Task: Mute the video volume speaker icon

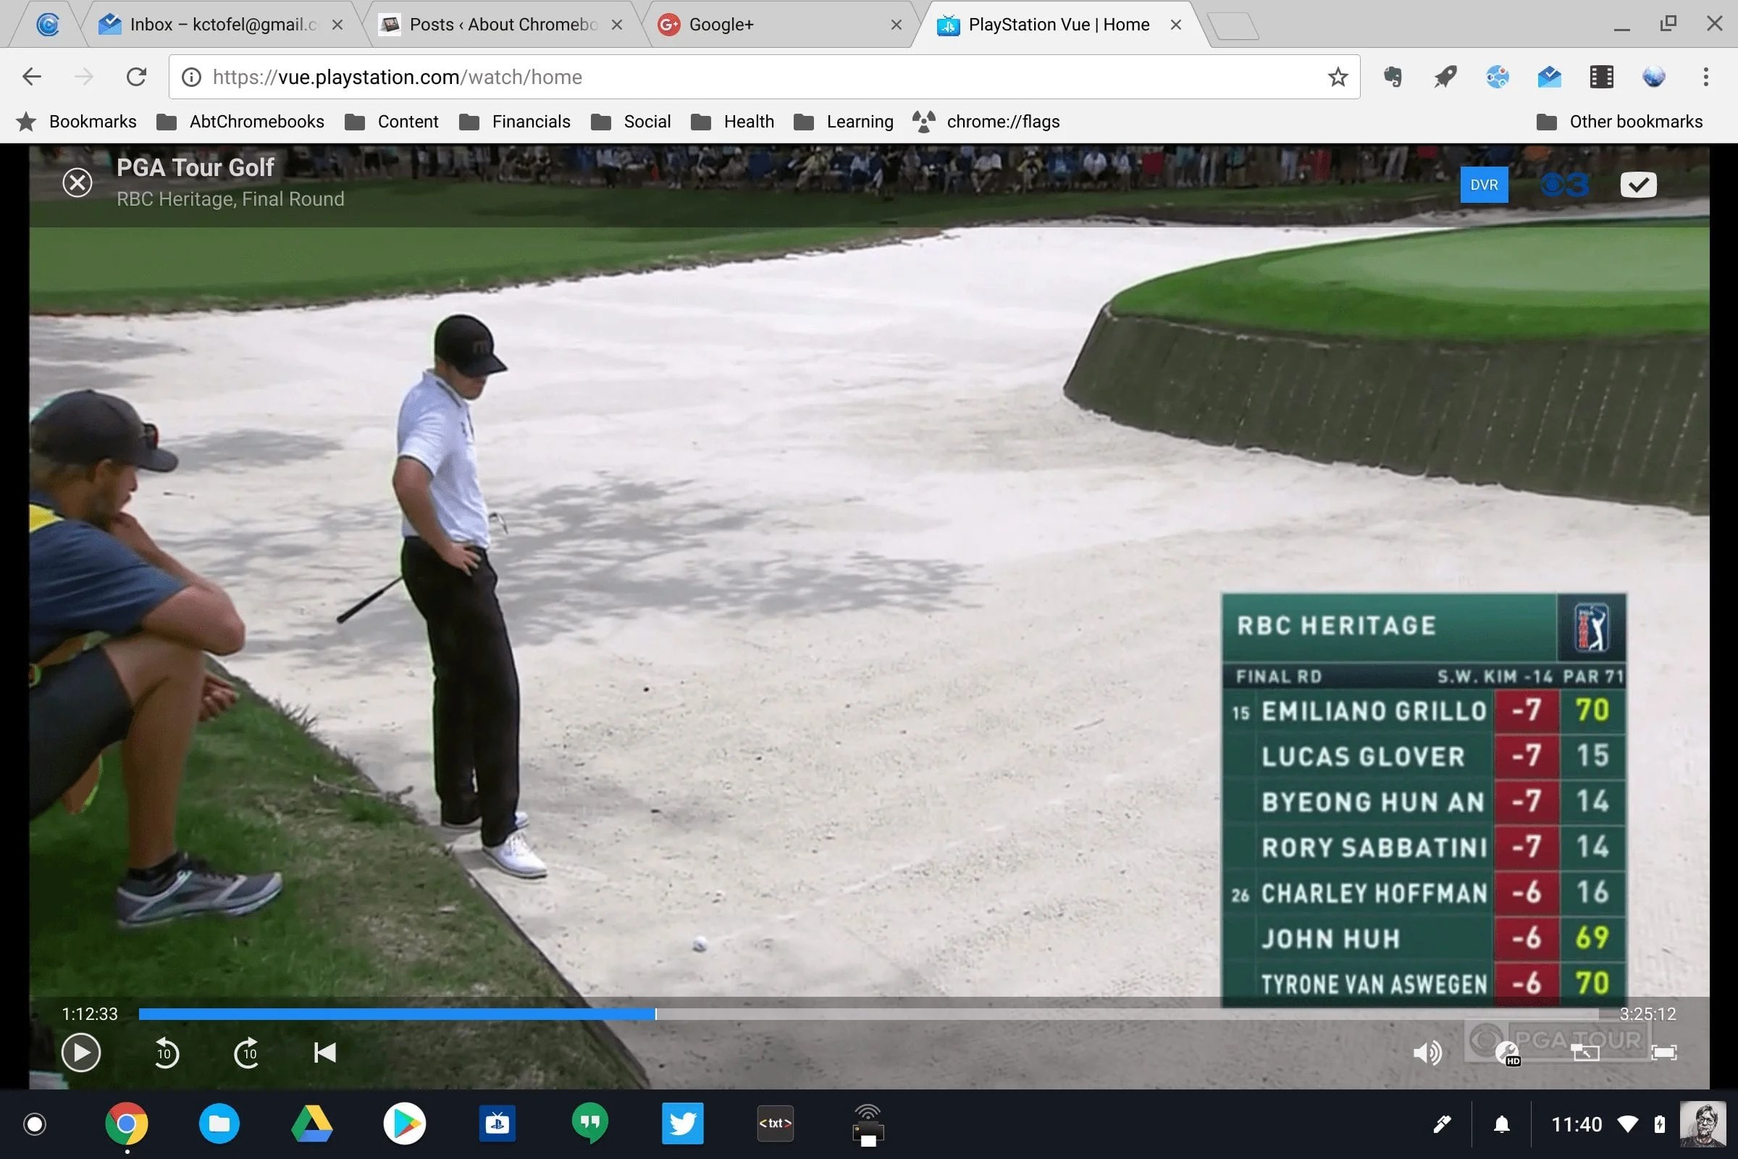Action: tap(1426, 1053)
